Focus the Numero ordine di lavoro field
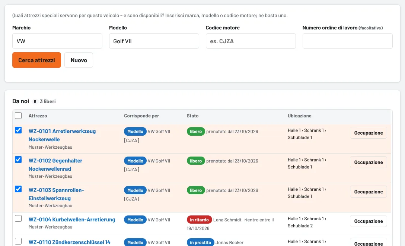The height and width of the screenshot is (246, 405). (348, 41)
